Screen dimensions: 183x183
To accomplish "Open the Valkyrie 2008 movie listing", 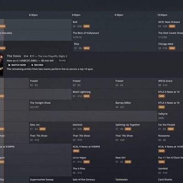I will click(170, 116).
